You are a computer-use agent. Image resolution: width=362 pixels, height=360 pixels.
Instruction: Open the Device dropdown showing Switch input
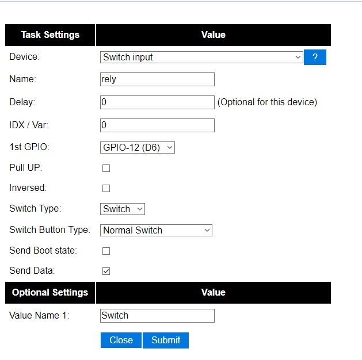click(201, 58)
